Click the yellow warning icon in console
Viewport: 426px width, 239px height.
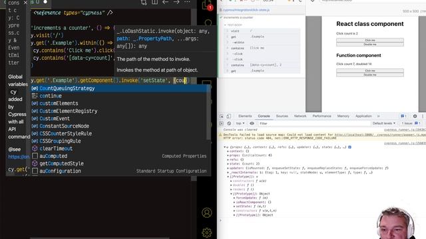click(x=220, y=135)
